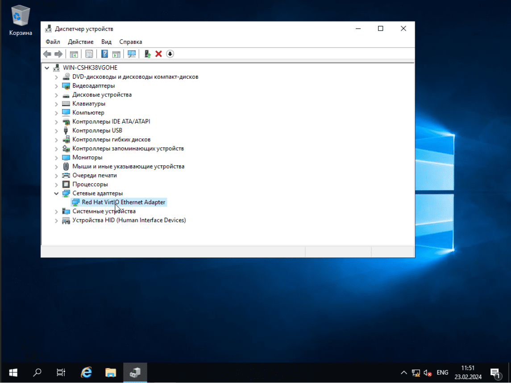Open Task View on taskbar
511x383 pixels.
(61, 372)
